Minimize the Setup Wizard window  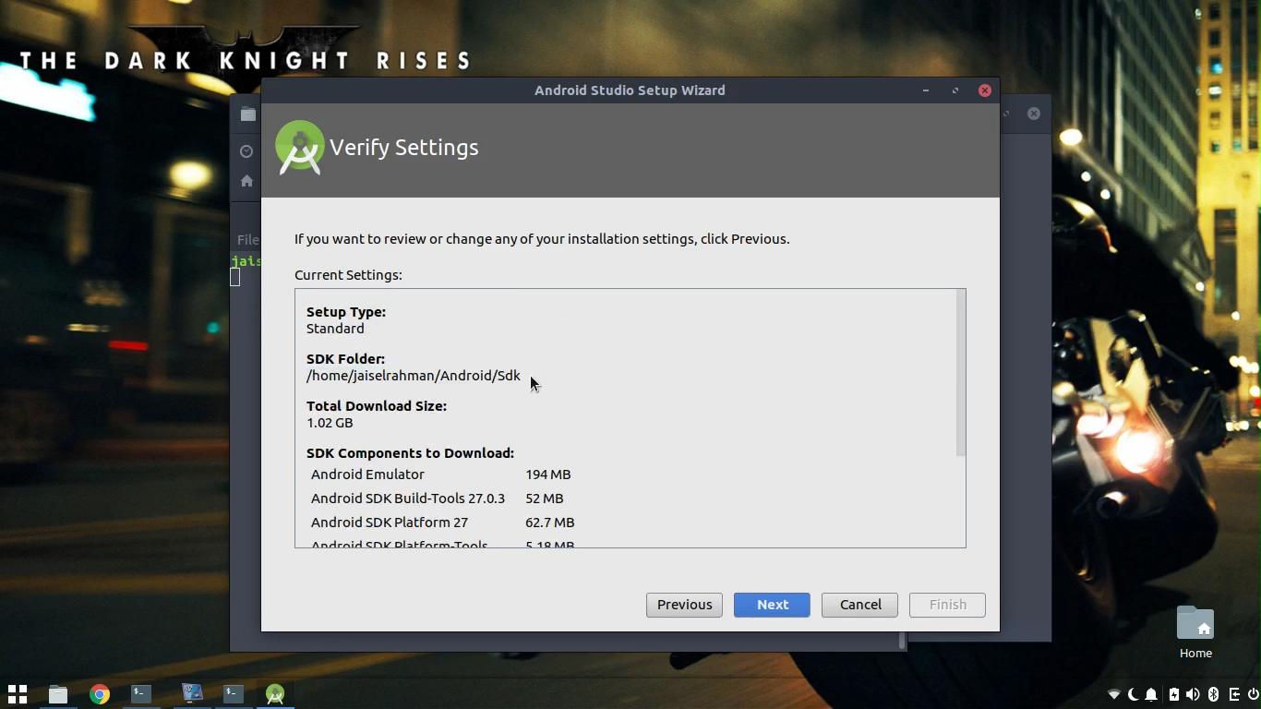coord(926,90)
